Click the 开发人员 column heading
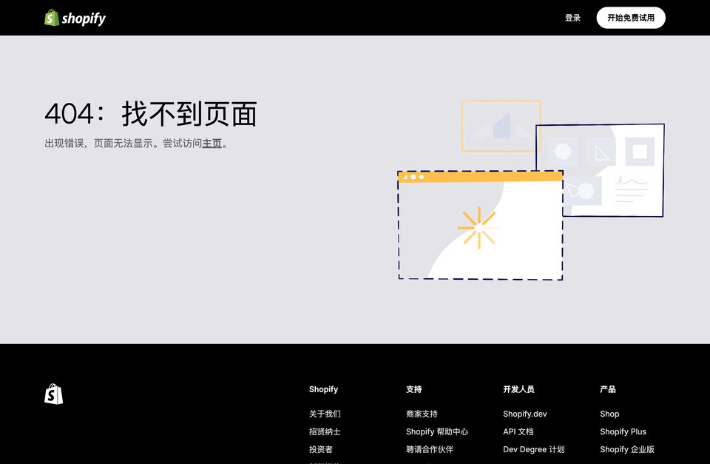Screen dimensions: 710x464 click(x=518, y=389)
